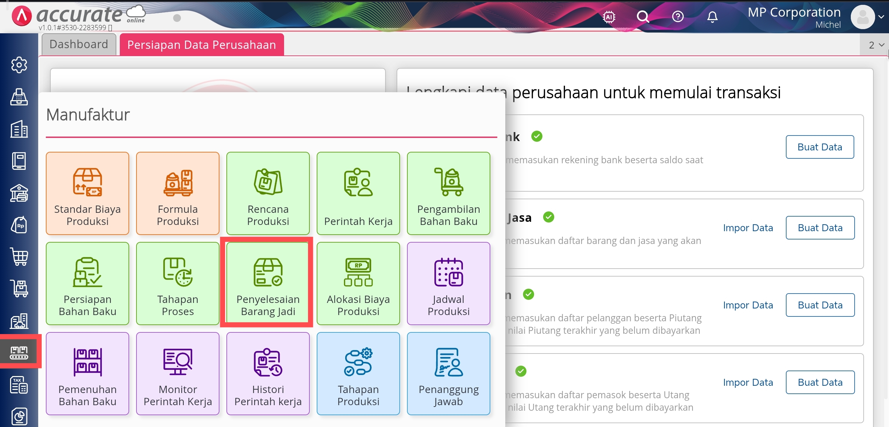
Task: Expand the open tabs count dropdown
Action: (876, 45)
